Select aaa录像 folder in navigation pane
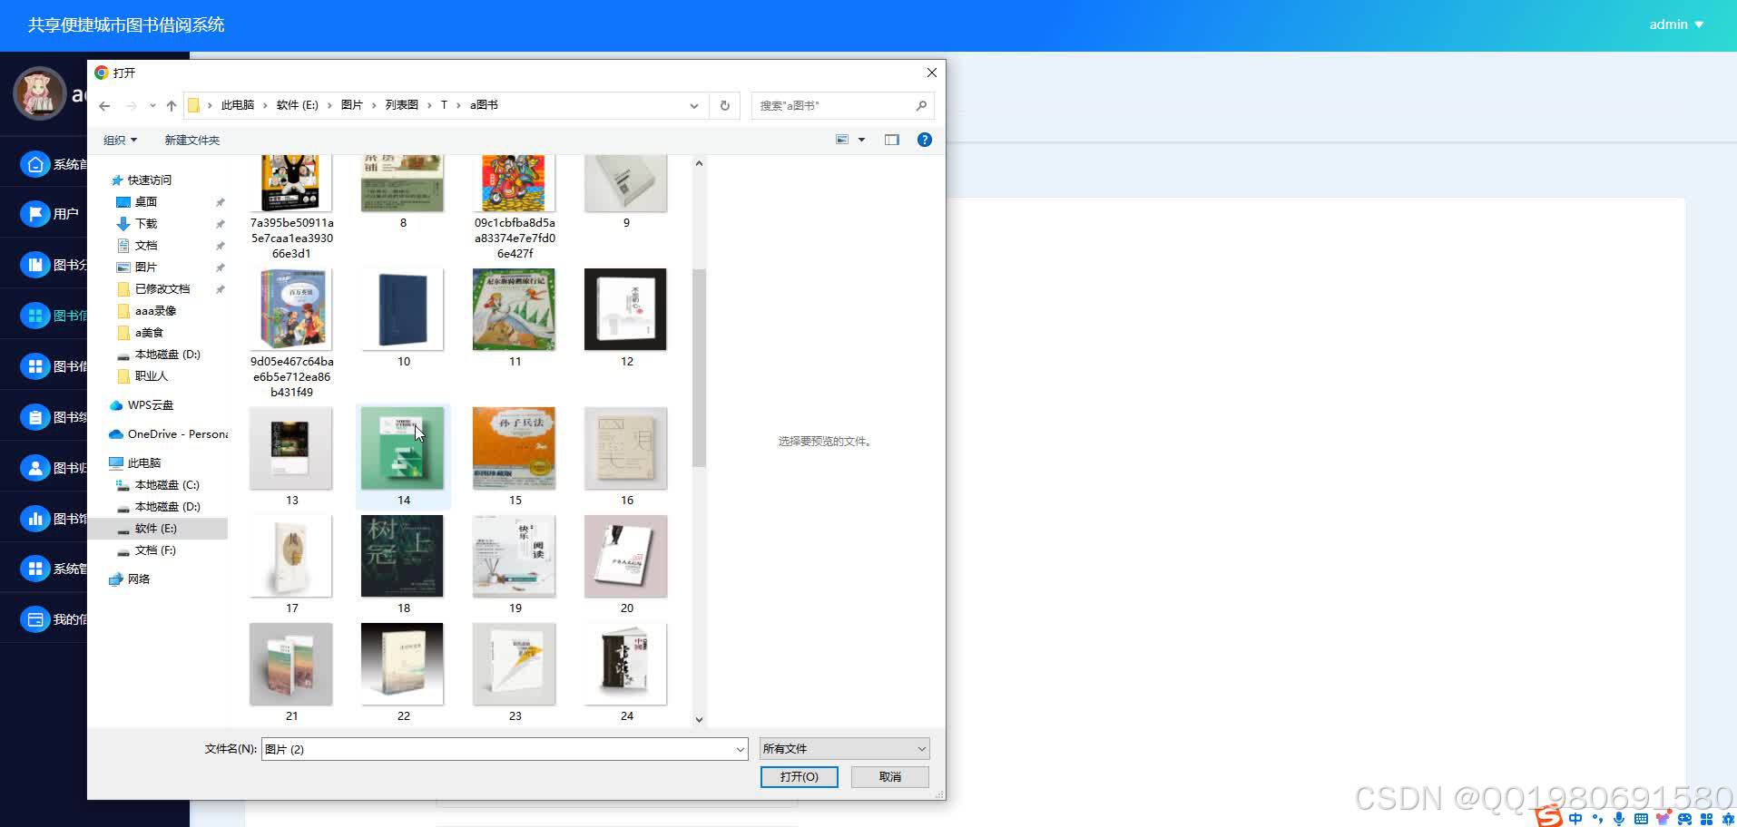This screenshot has height=827, width=1737. pyautogui.click(x=154, y=311)
